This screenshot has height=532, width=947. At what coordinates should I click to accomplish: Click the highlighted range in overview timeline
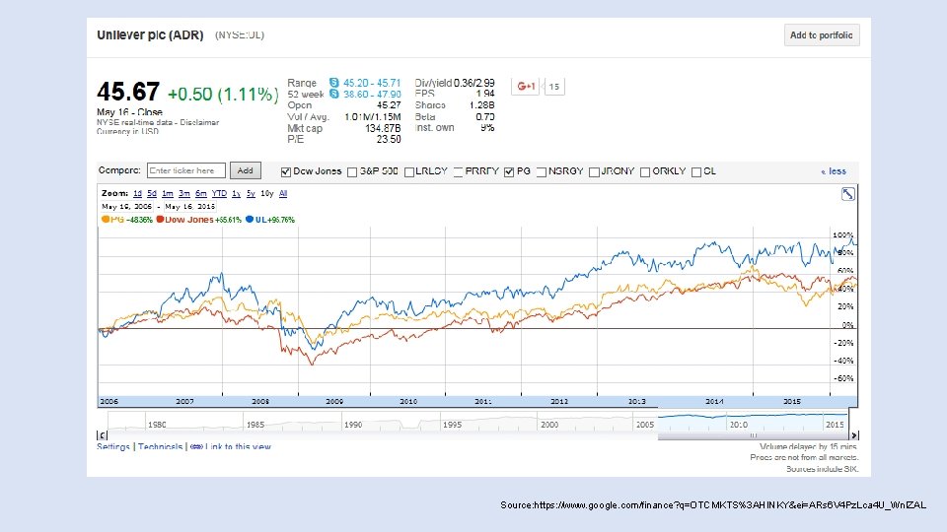coord(753,422)
